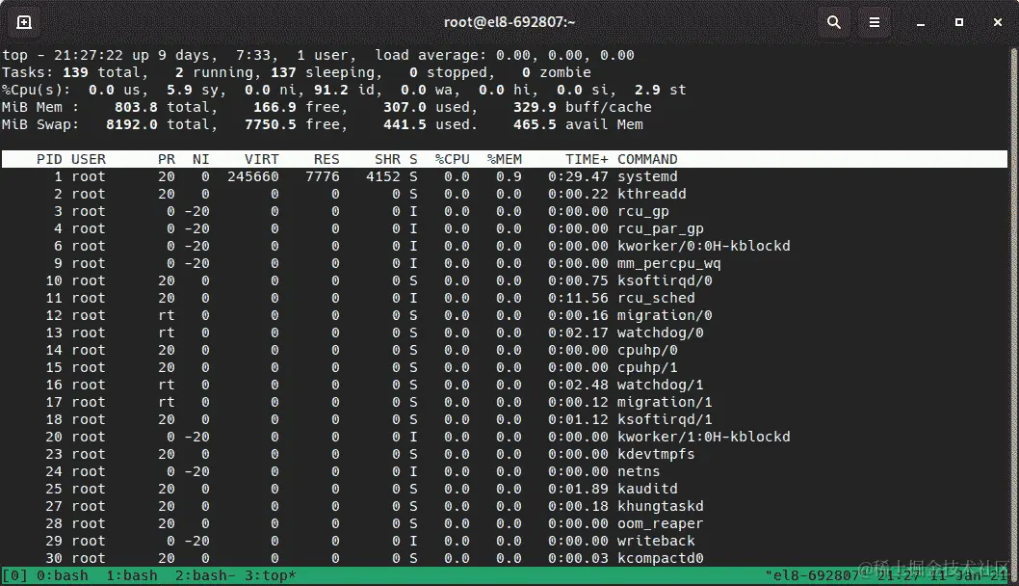Image resolution: width=1019 pixels, height=586 pixels.
Task: Open the hamburger menu in the titlebar
Action: 875,22
